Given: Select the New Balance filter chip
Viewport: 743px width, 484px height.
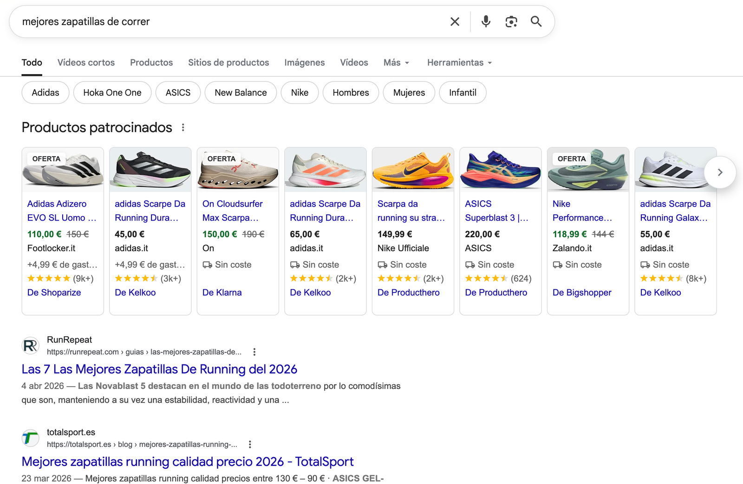Looking at the screenshot, I should (x=241, y=93).
